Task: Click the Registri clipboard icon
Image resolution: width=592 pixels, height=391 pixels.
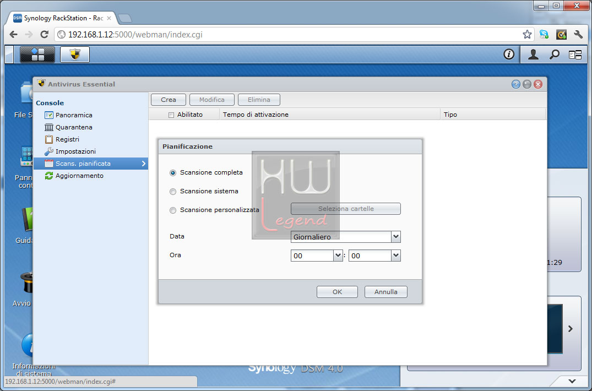Action: 48,139
